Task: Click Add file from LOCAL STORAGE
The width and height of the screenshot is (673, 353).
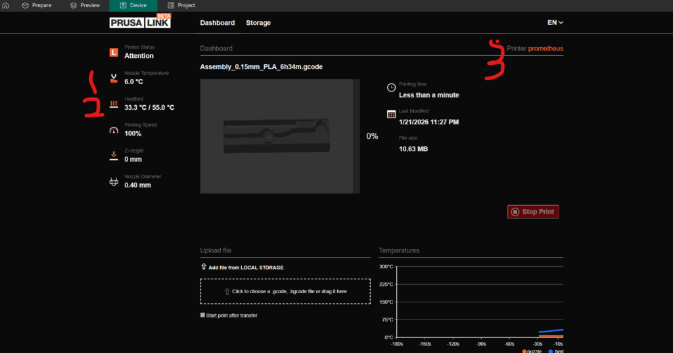Action: click(246, 268)
